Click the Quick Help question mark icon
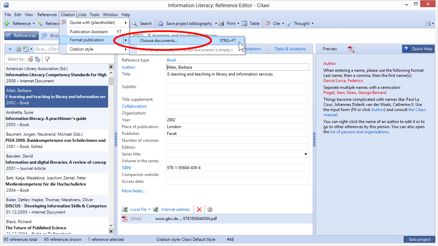Viewport: 438px width, 246px height. [406, 49]
